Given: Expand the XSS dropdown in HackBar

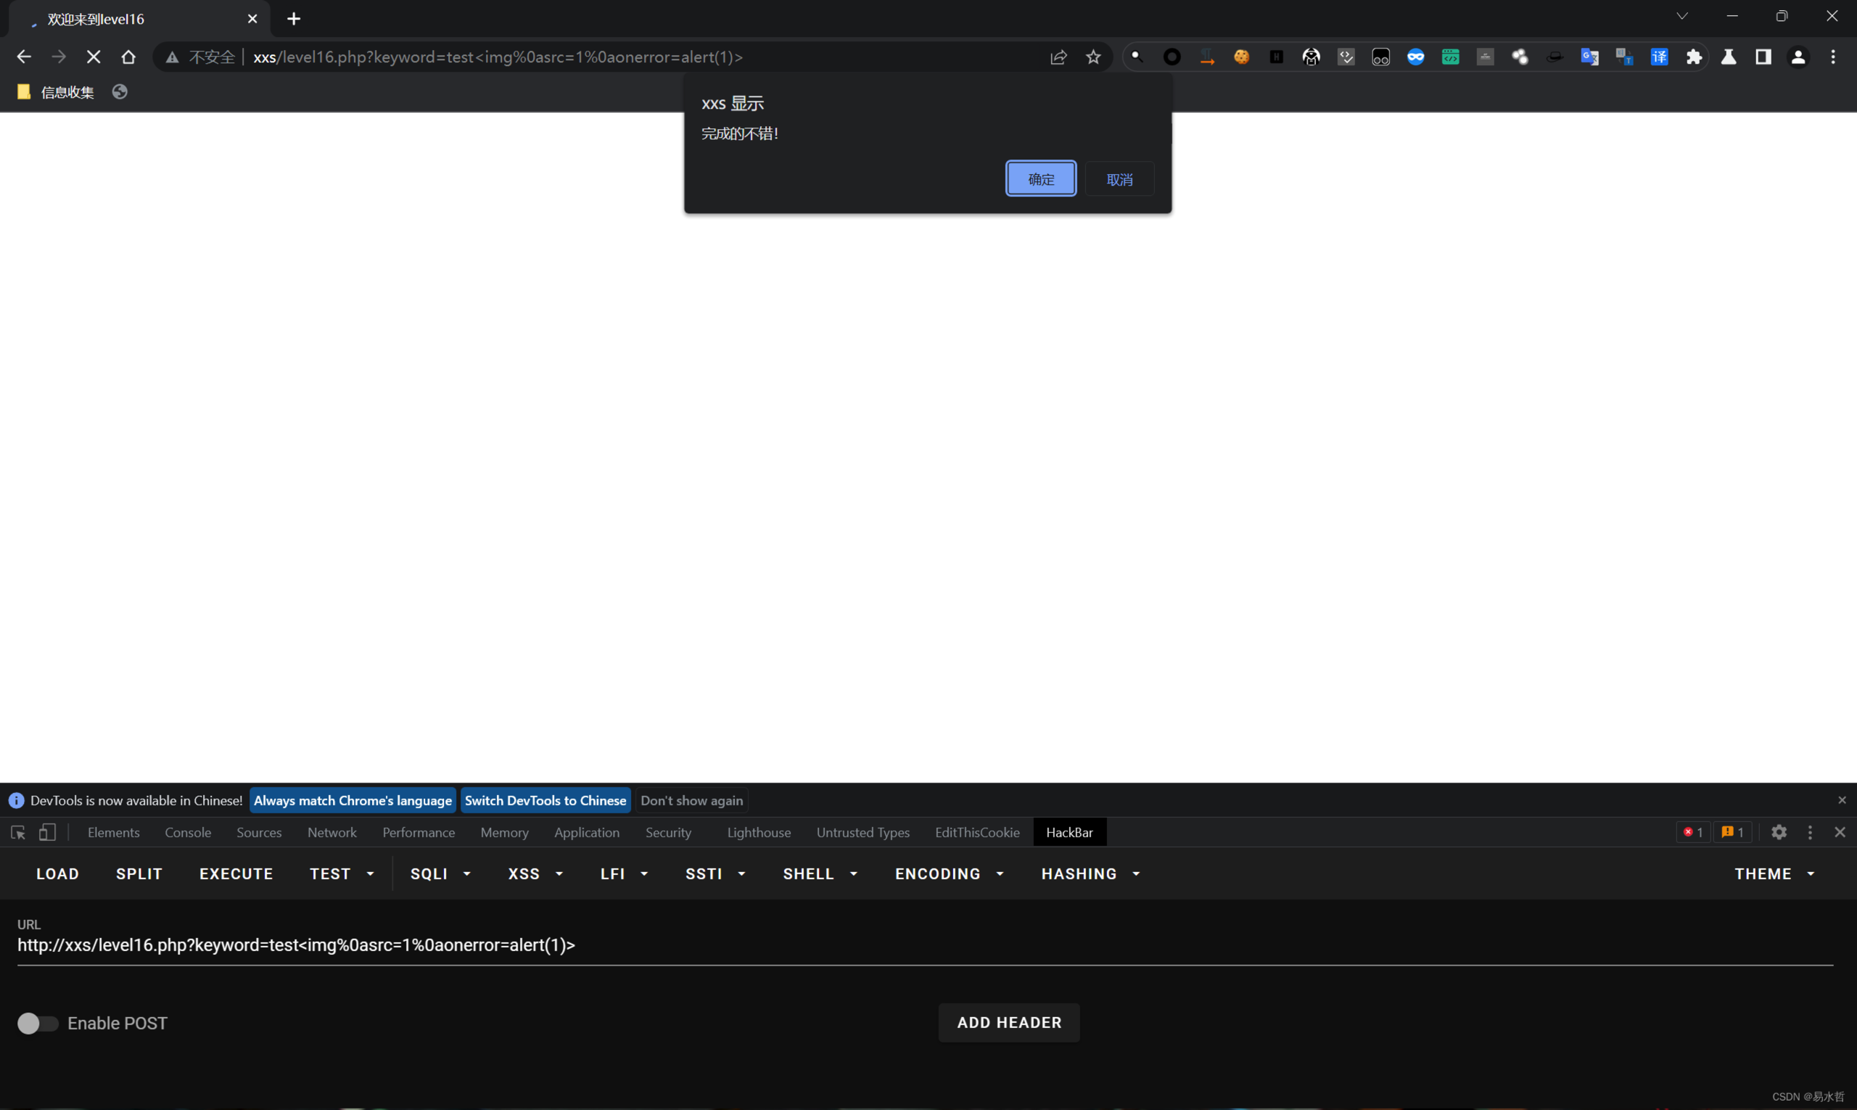Looking at the screenshot, I should 535,873.
